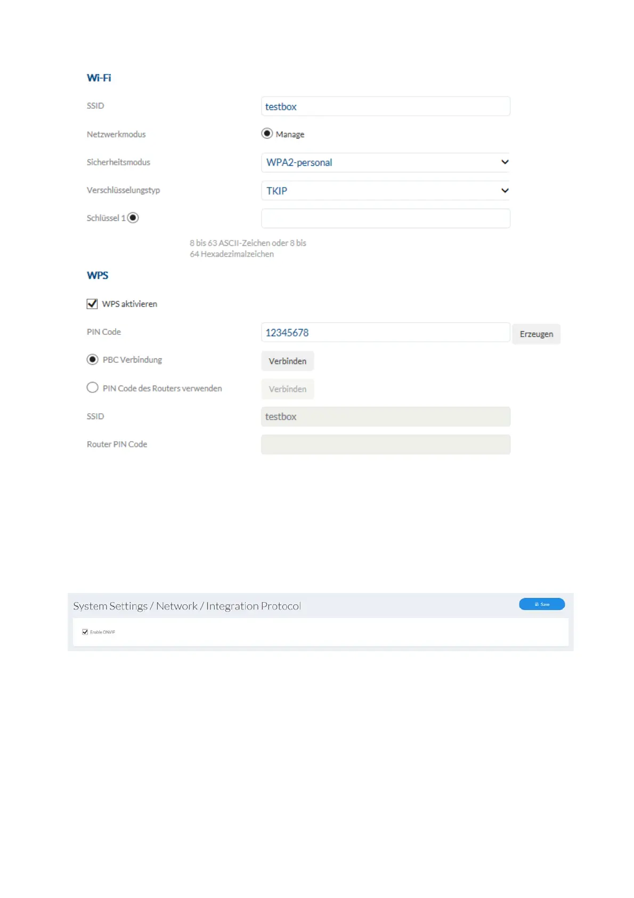Toggle the Enable ONVIF checkbox
This screenshot has width=634, height=898.
(x=85, y=632)
